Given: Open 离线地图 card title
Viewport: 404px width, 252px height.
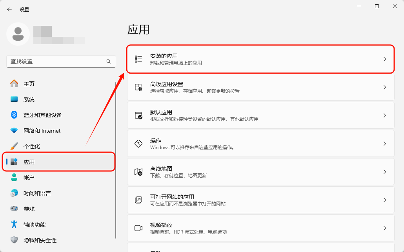Looking at the screenshot, I should (x=161, y=169).
